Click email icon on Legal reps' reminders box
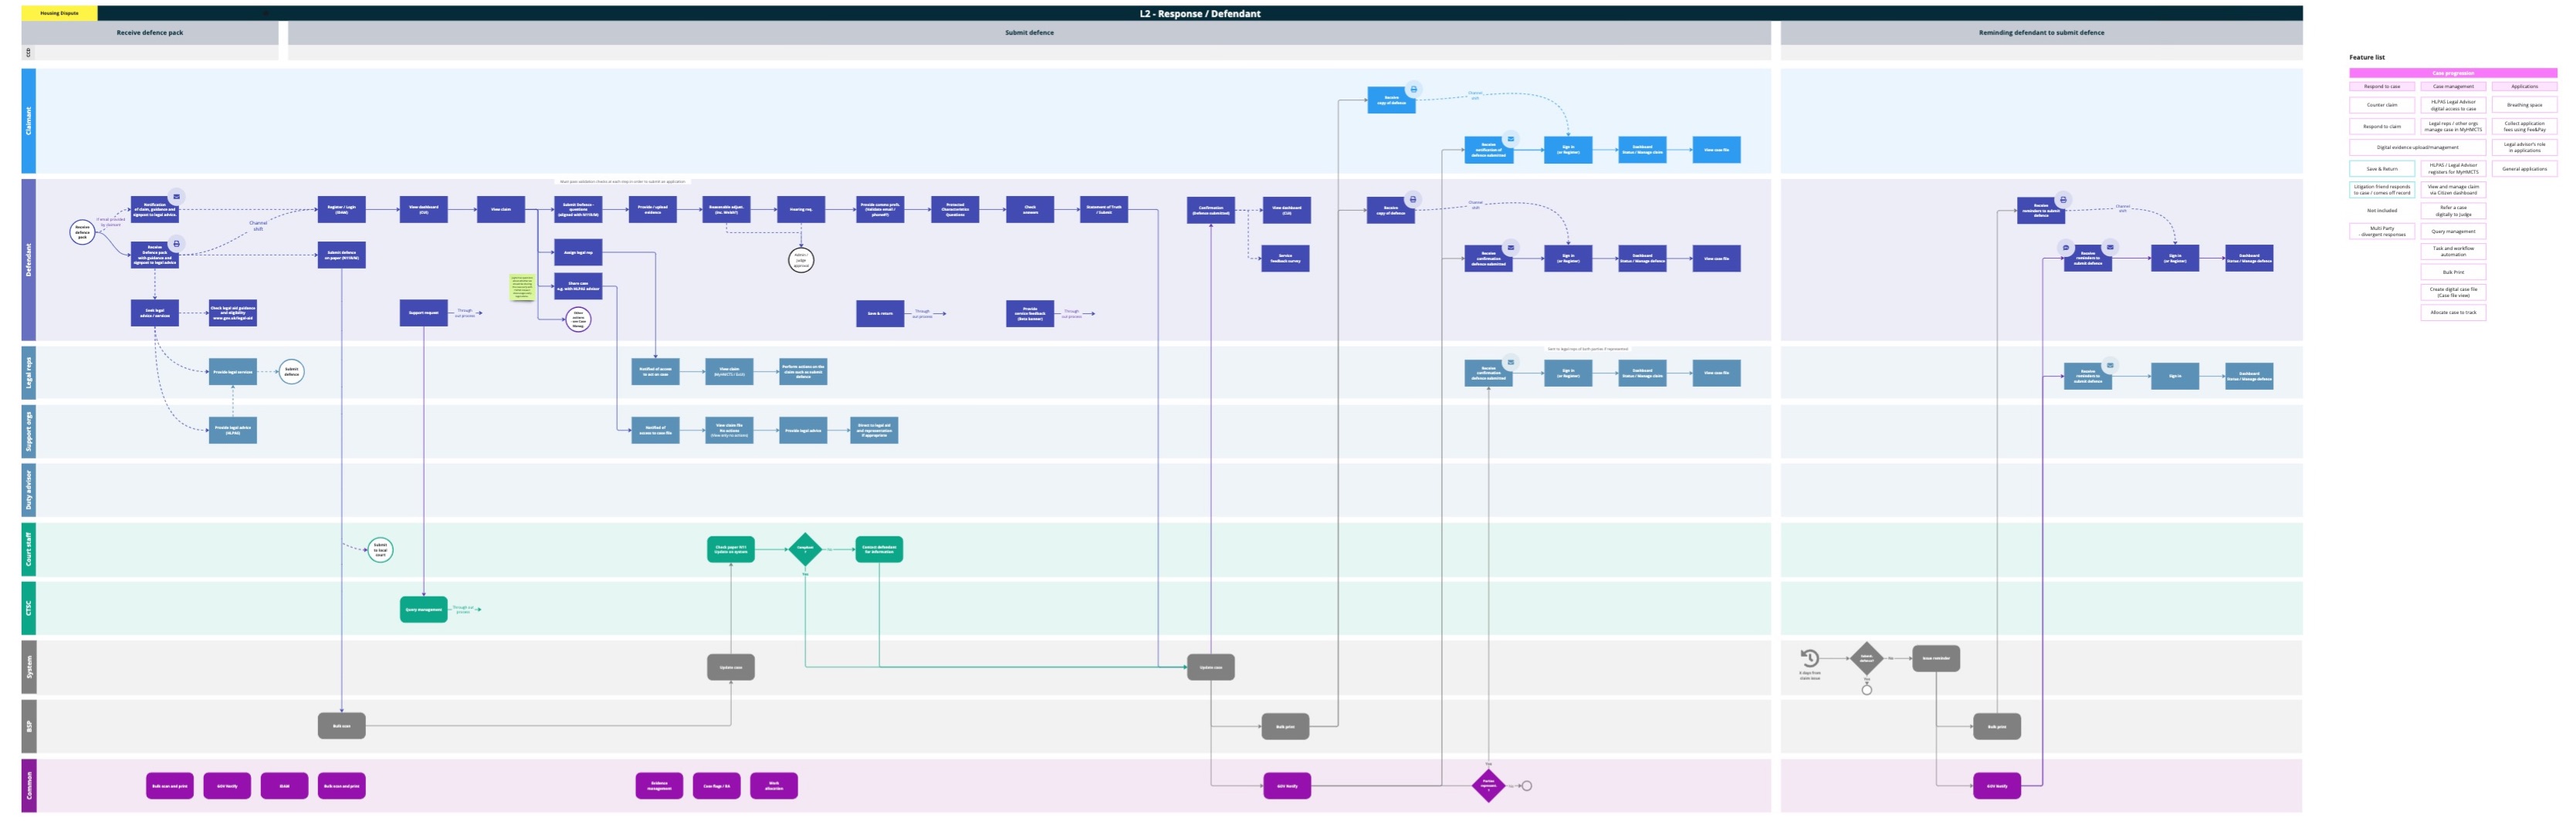 click(2110, 365)
